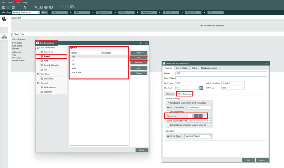The width and height of the screenshot is (284, 168).
Task: Switch to the Stimulus tab
Action: click(170, 94)
